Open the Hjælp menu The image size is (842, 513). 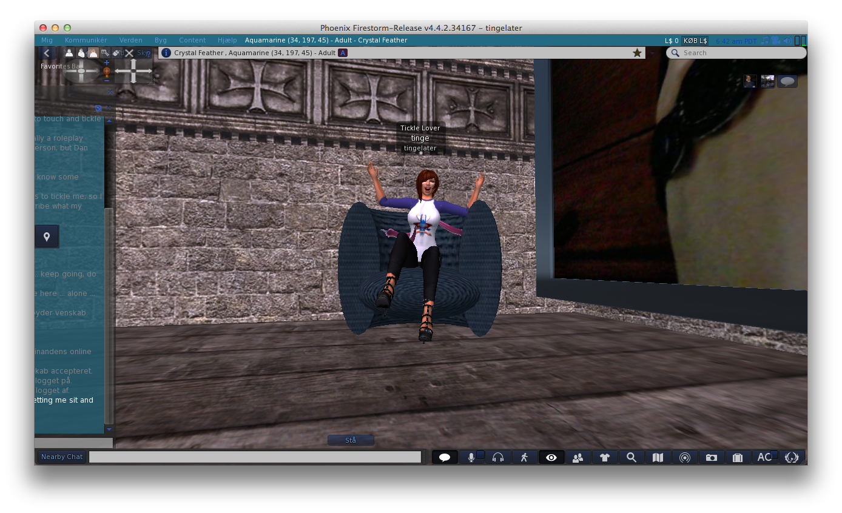[227, 40]
